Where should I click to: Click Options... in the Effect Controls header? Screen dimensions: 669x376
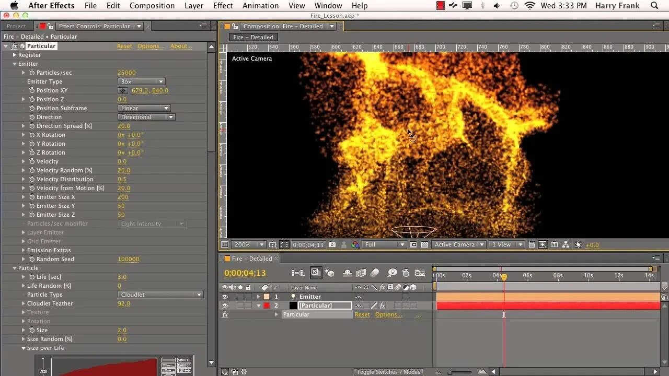tap(151, 46)
